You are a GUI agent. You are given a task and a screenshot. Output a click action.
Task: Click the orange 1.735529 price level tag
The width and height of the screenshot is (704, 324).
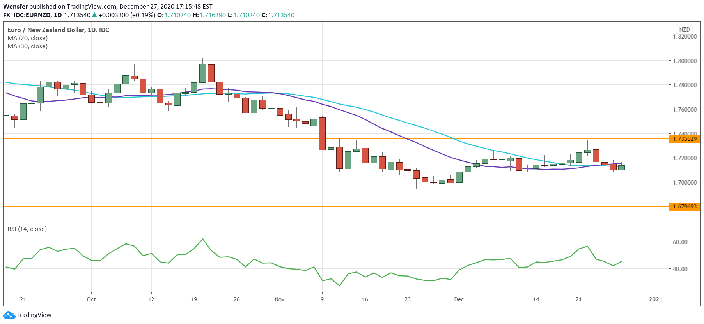coord(684,139)
